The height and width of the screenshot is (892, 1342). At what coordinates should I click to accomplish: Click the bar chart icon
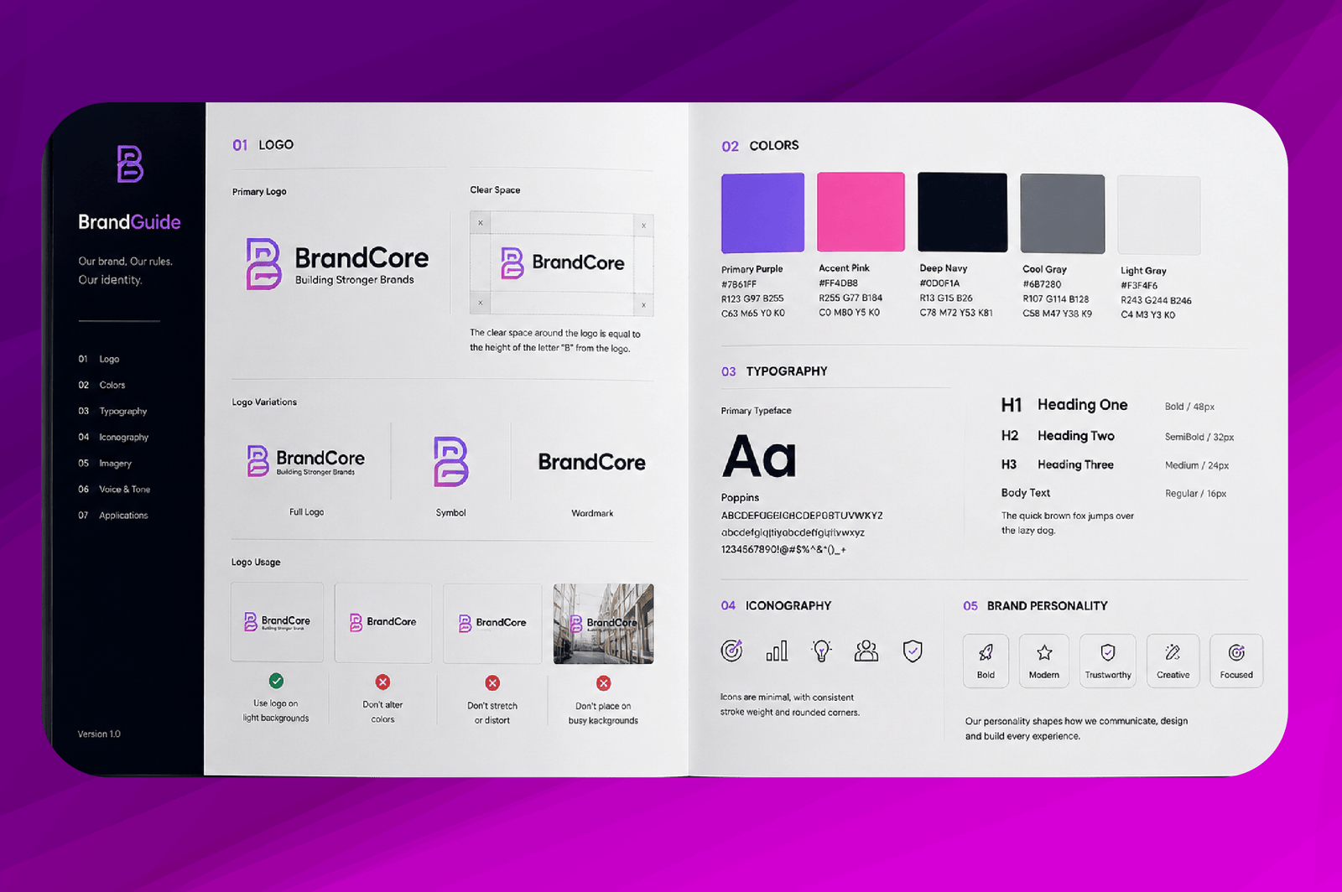coord(777,651)
